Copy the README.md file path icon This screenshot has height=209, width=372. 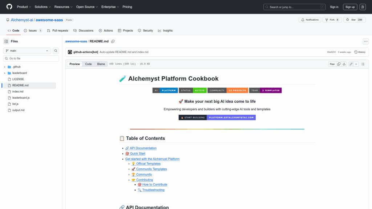point(113,41)
